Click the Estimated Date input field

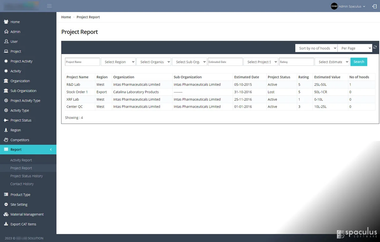(x=225, y=62)
